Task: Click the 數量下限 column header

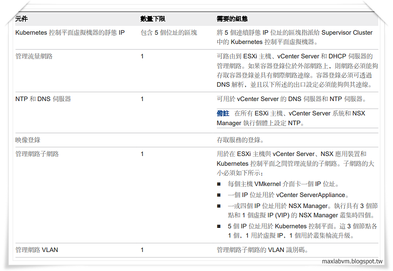Action: [150, 18]
